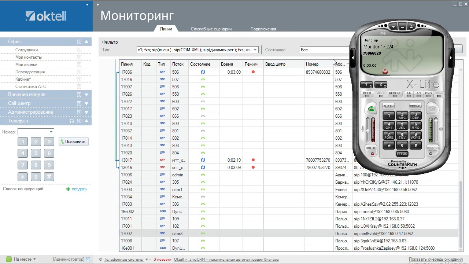
Task: Open Переадресация in the sidebar
Action: [30, 72]
